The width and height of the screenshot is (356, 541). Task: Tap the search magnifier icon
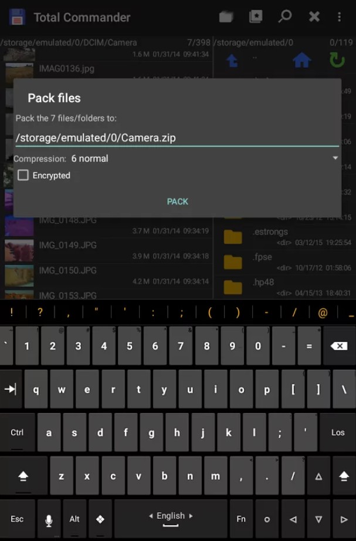point(285,16)
